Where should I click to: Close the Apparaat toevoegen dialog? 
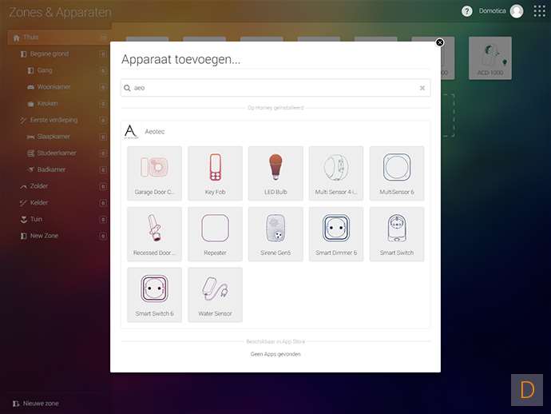(x=440, y=42)
